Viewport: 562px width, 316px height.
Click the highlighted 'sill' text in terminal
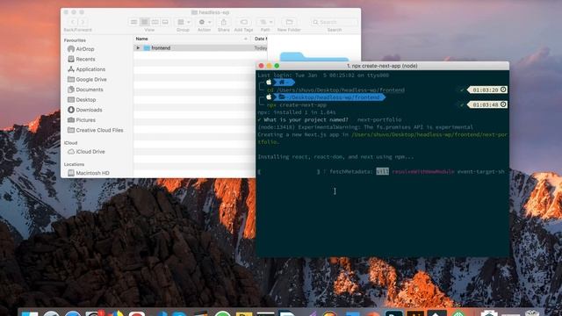point(383,172)
